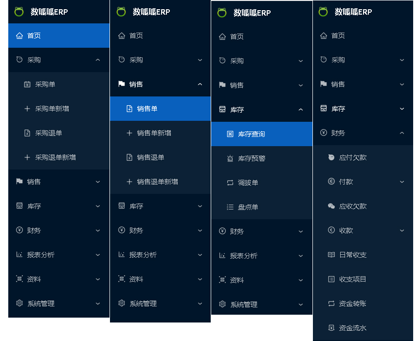The image size is (419, 341).
Task: Click warehouse icon beside 库存 in second sidebar
Action: [x=122, y=206]
